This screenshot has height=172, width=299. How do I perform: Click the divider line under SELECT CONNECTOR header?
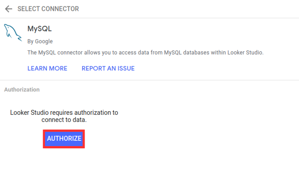[x=150, y=18]
